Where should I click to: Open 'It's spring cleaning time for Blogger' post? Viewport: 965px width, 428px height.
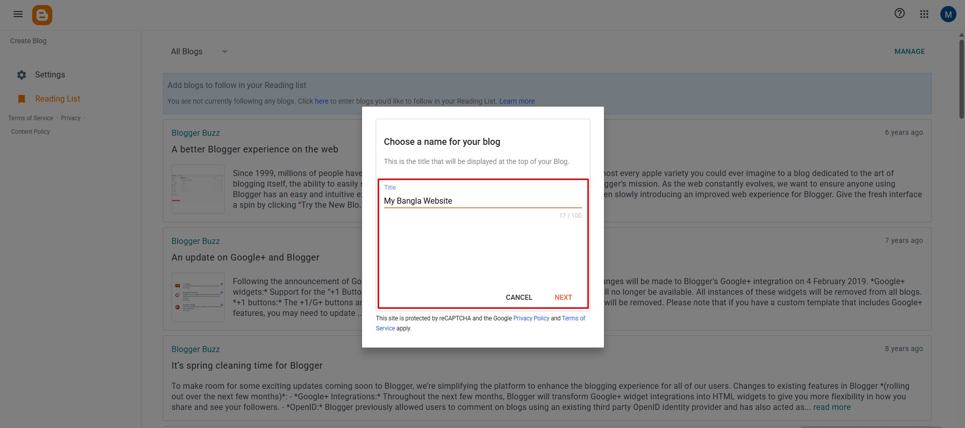(247, 366)
